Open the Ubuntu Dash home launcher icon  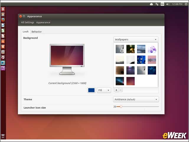coord(3,9)
